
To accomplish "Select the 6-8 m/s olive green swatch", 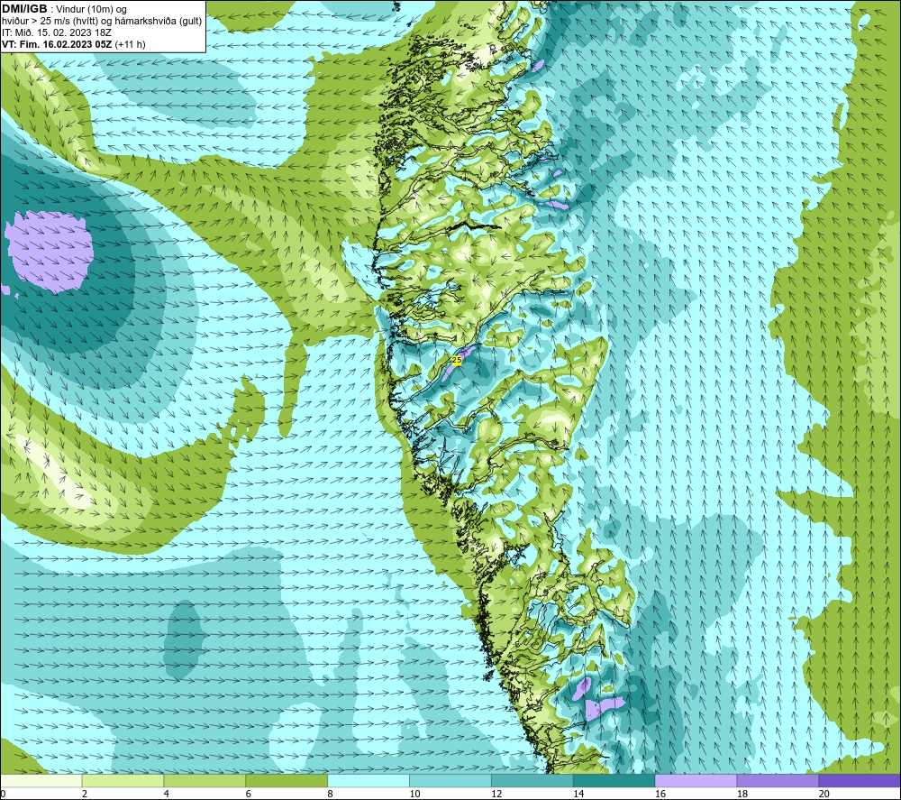I will [x=287, y=780].
